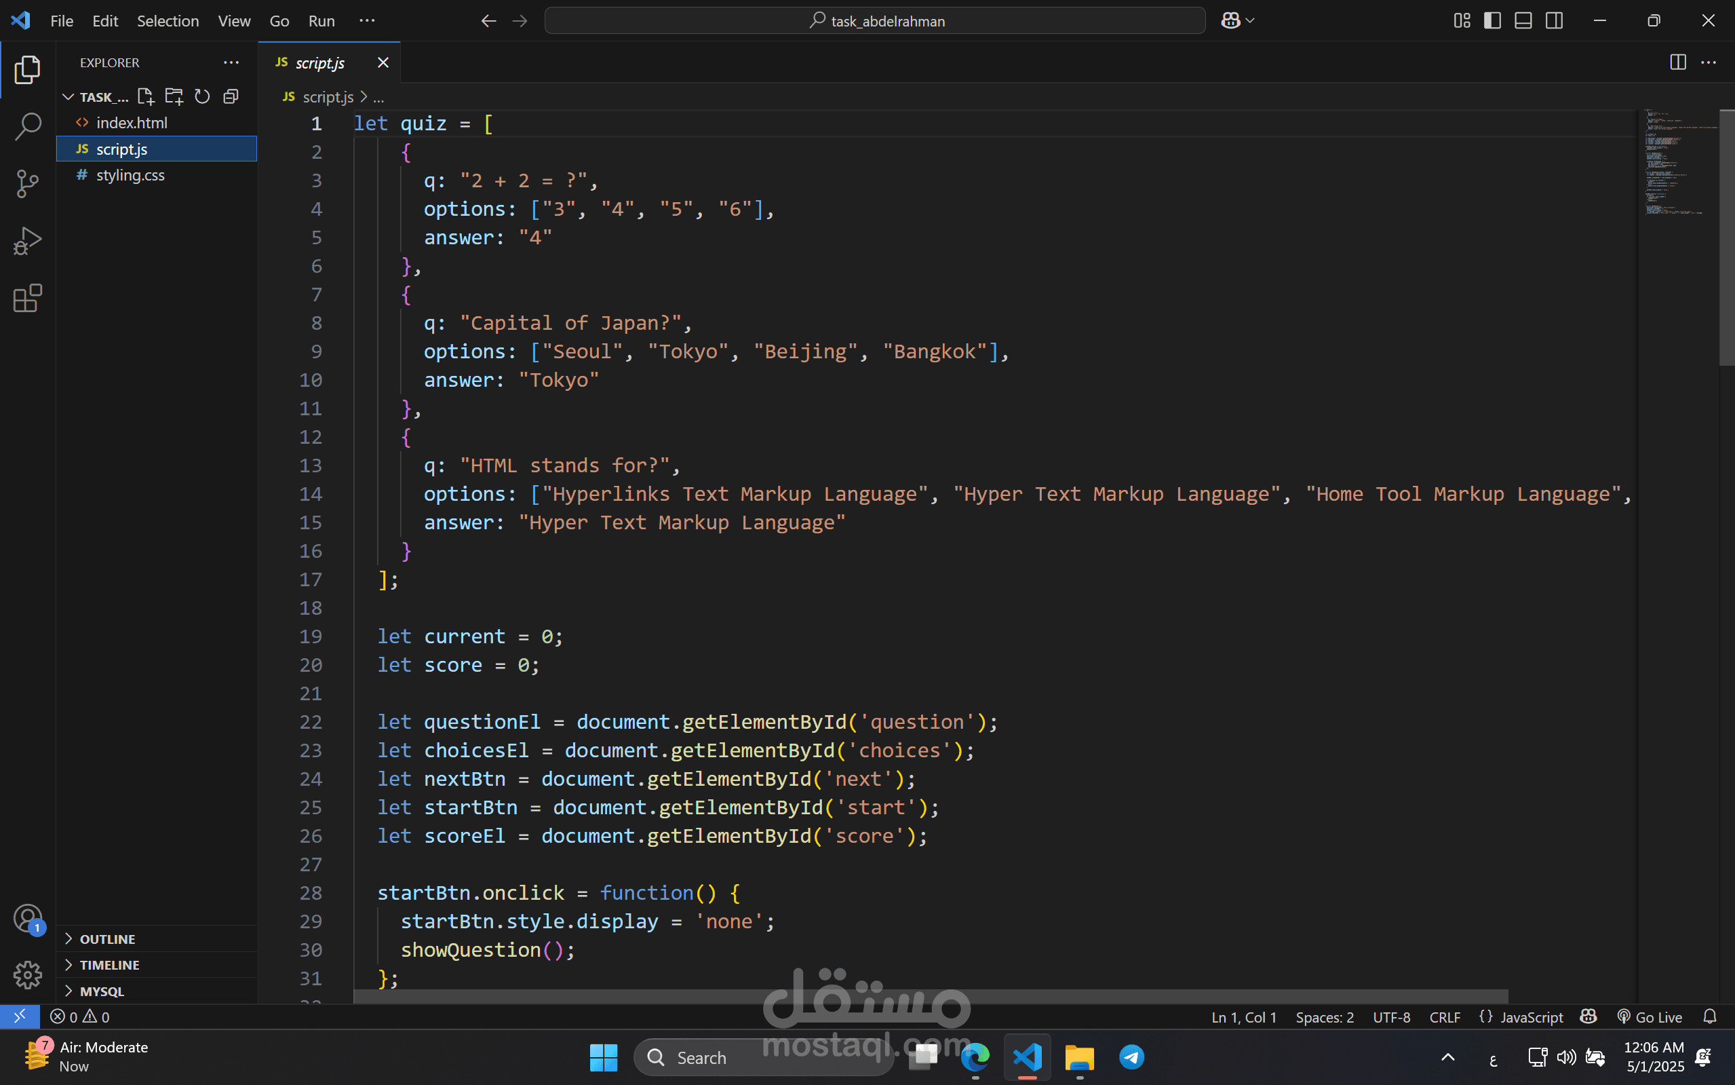Open Source Control view

[x=27, y=184]
